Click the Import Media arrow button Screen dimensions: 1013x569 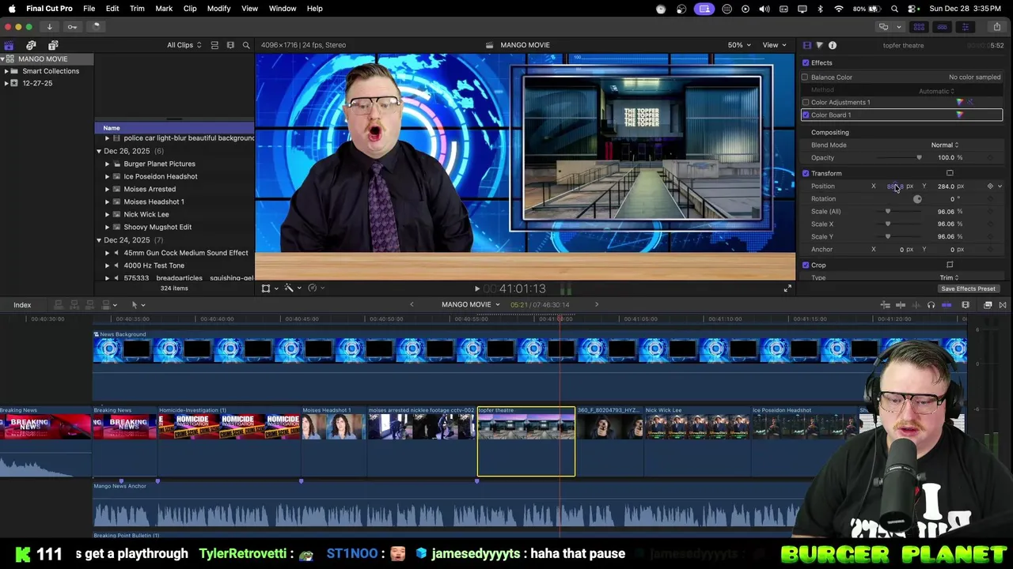click(x=49, y=27)
